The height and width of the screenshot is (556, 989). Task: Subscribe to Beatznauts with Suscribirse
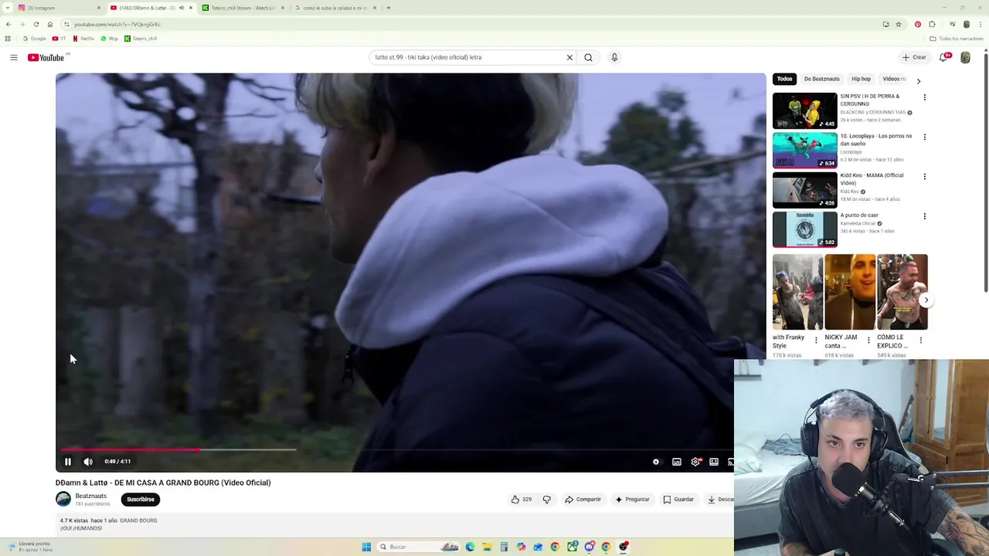coord(141,500)
